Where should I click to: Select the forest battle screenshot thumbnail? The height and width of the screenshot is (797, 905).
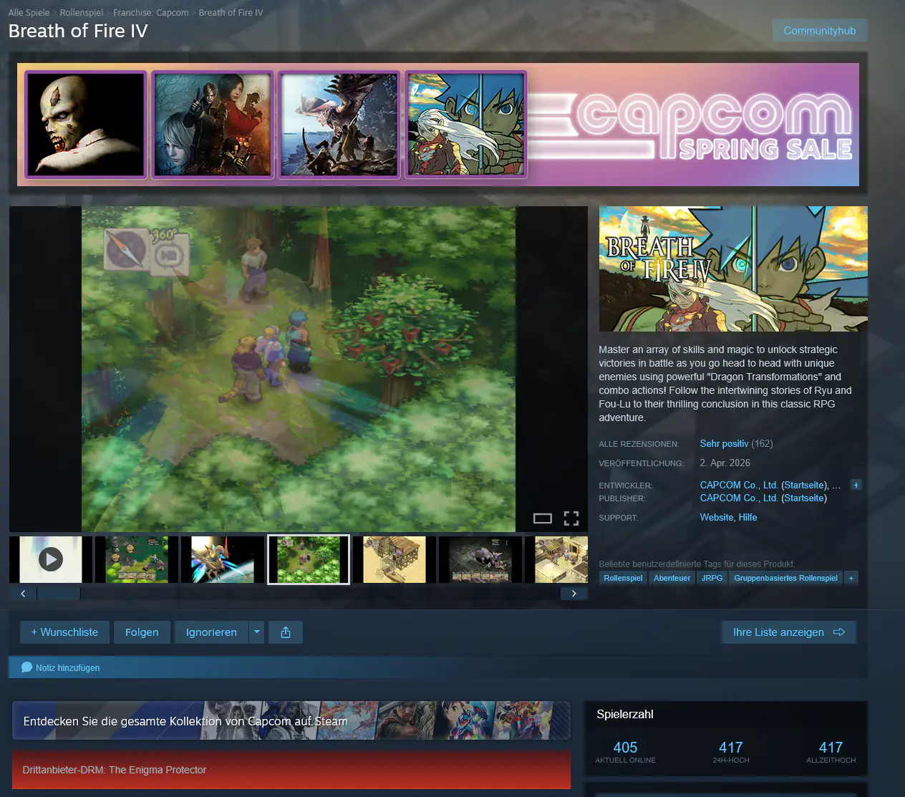pyautogui.click(x=137, y=559)
